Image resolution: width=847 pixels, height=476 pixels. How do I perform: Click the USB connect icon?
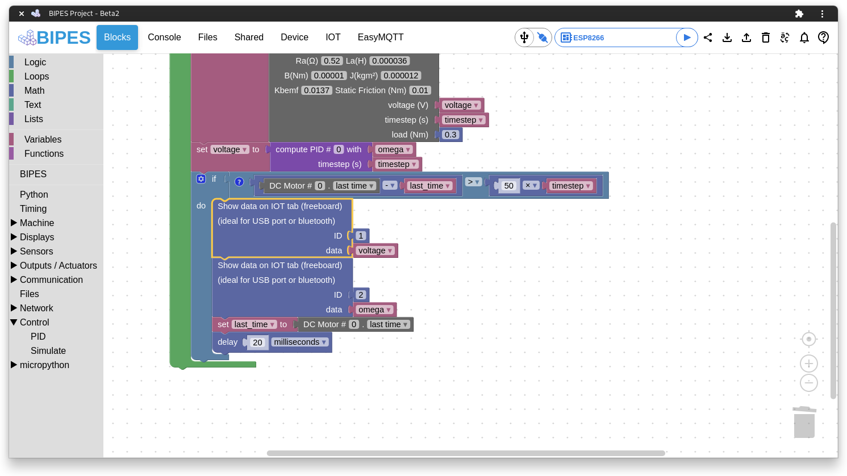pos(524,37)
